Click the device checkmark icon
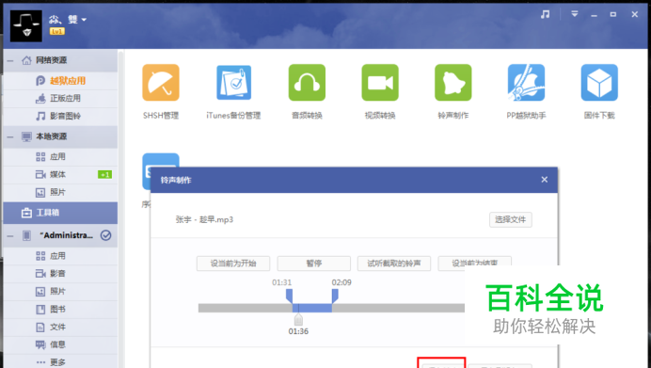651x368 pixels. (106, 235)
